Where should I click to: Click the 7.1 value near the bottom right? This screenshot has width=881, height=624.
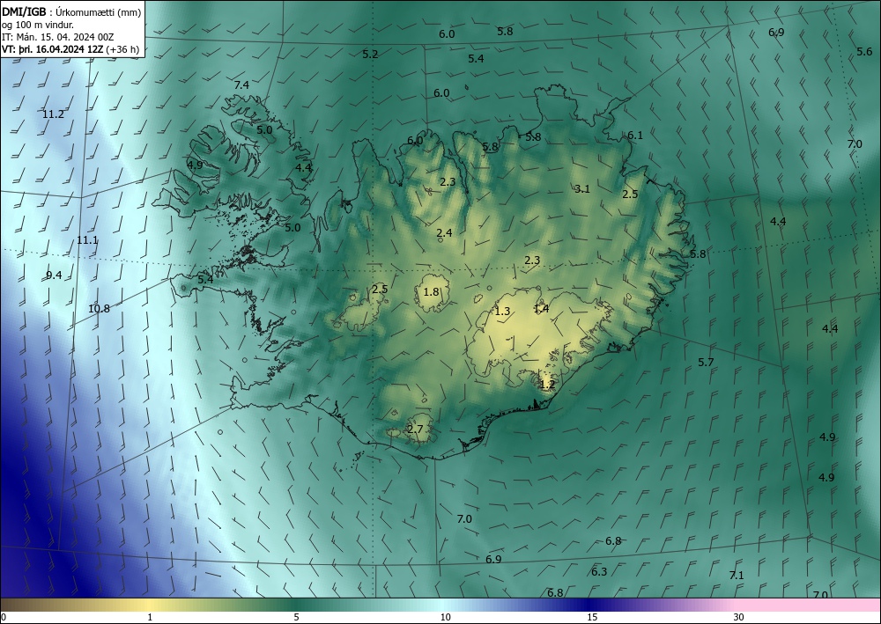(x=737, y=576)
